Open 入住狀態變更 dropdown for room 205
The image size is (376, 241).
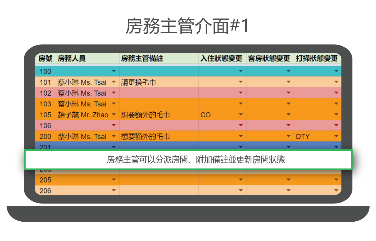click(241, 180)
